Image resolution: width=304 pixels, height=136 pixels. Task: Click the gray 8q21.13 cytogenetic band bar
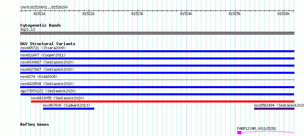click(157, 33)
